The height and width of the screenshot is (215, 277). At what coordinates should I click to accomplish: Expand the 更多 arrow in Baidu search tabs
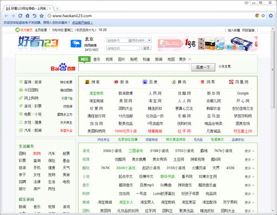[x=189, y=59]
